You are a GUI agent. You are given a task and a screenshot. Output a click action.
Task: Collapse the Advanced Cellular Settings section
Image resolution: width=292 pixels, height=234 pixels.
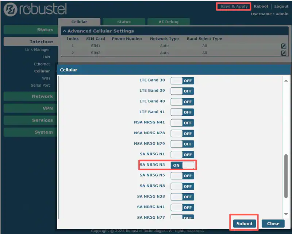tap(64, 31)
